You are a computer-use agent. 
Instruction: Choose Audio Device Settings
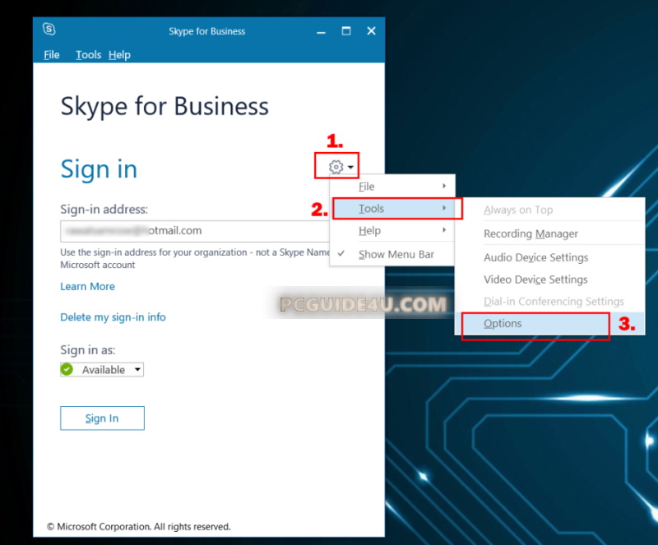point(535,257)
